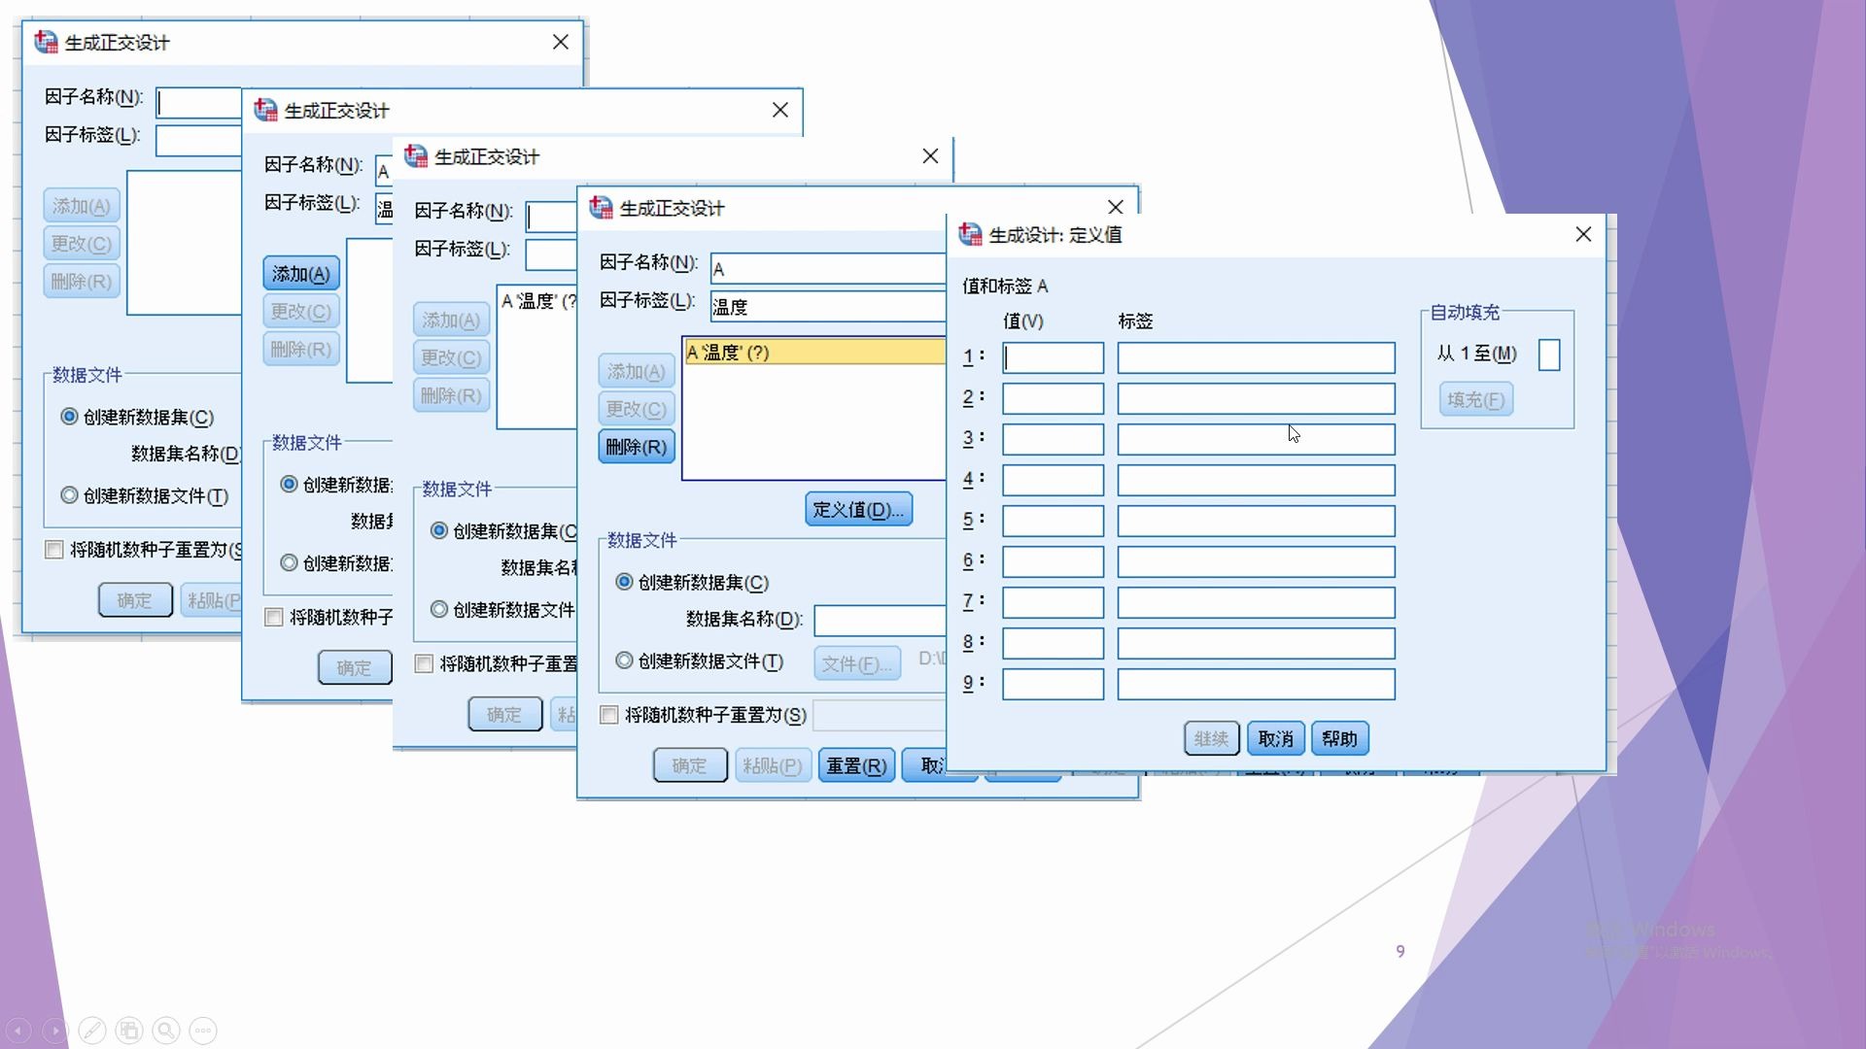Select list item A '温度' (?) in fourth dialog
The width and height of the screenshot is (1866, 1049).
tap(814, 352)
